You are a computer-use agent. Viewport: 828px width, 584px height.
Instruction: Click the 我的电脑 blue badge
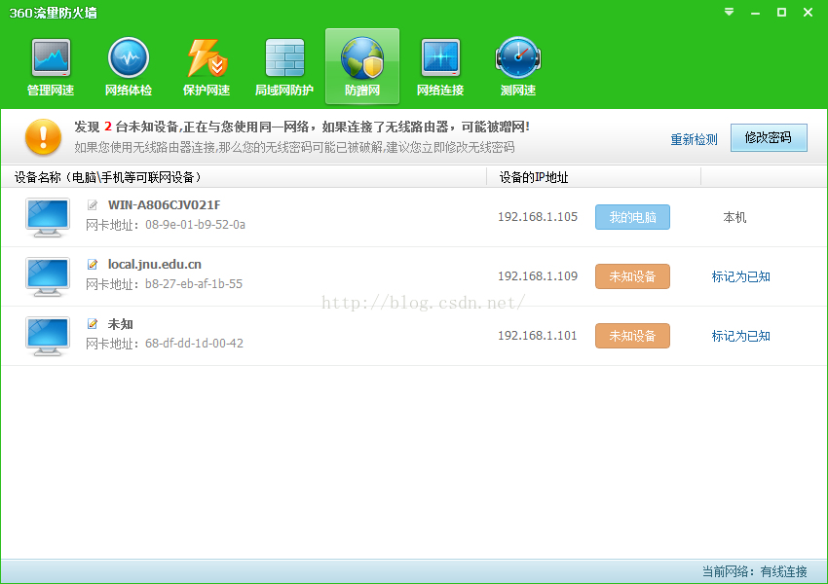click(x=632, y=217)
